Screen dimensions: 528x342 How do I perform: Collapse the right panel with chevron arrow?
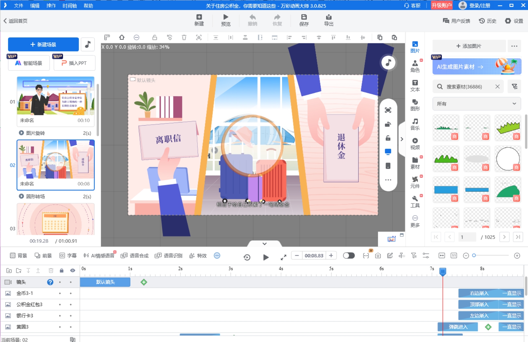pyautogui.click(x=402, y=139)
